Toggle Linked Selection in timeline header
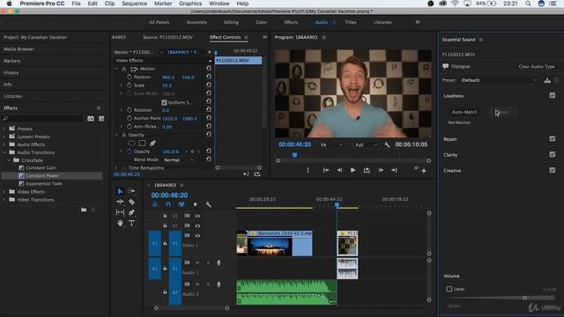The height and width of the screenshot is (317, 564). coord(182,204)
